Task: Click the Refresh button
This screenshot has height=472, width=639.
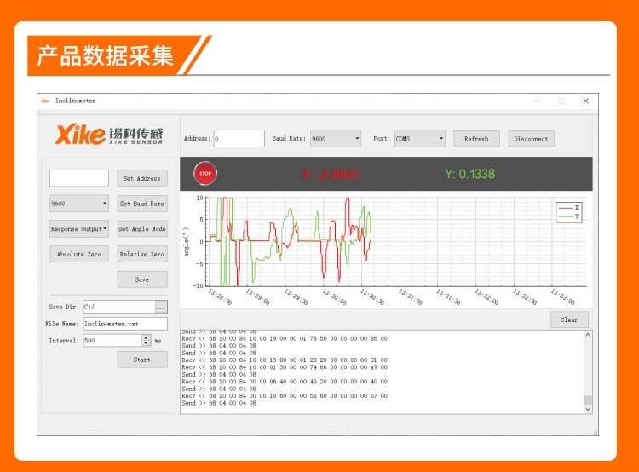Action: 476,138
